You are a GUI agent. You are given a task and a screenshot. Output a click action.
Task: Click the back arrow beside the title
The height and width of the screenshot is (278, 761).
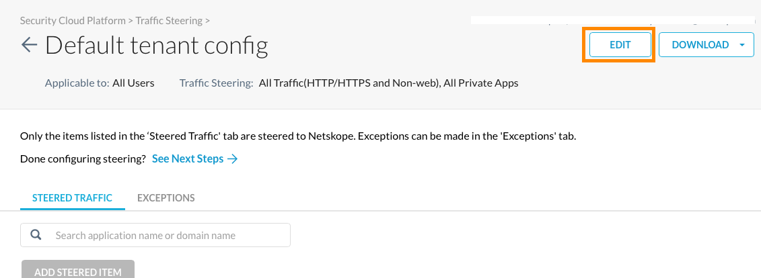[29, 45]
